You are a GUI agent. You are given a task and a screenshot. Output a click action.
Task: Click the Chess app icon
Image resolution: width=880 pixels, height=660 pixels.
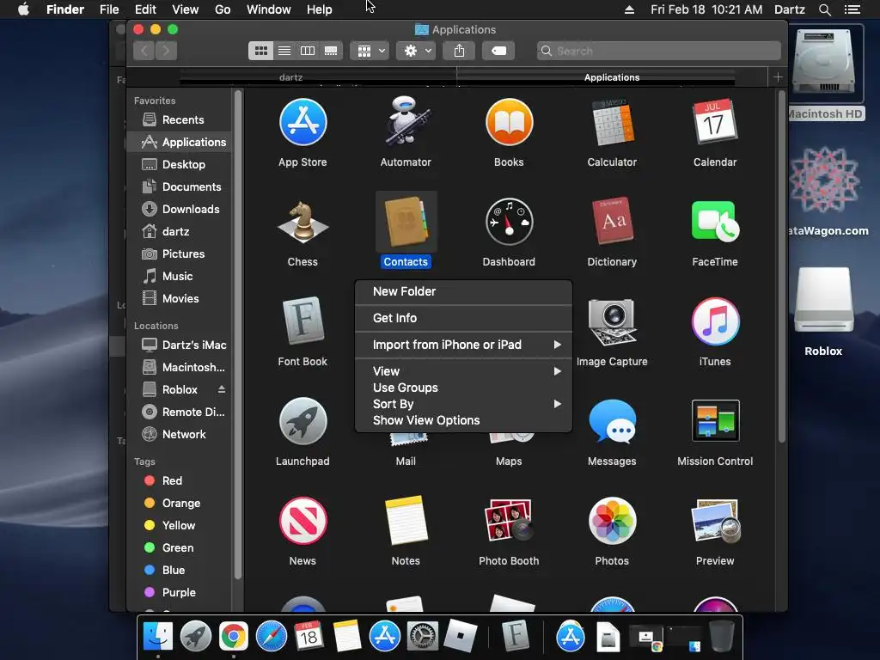click(303, 222)
